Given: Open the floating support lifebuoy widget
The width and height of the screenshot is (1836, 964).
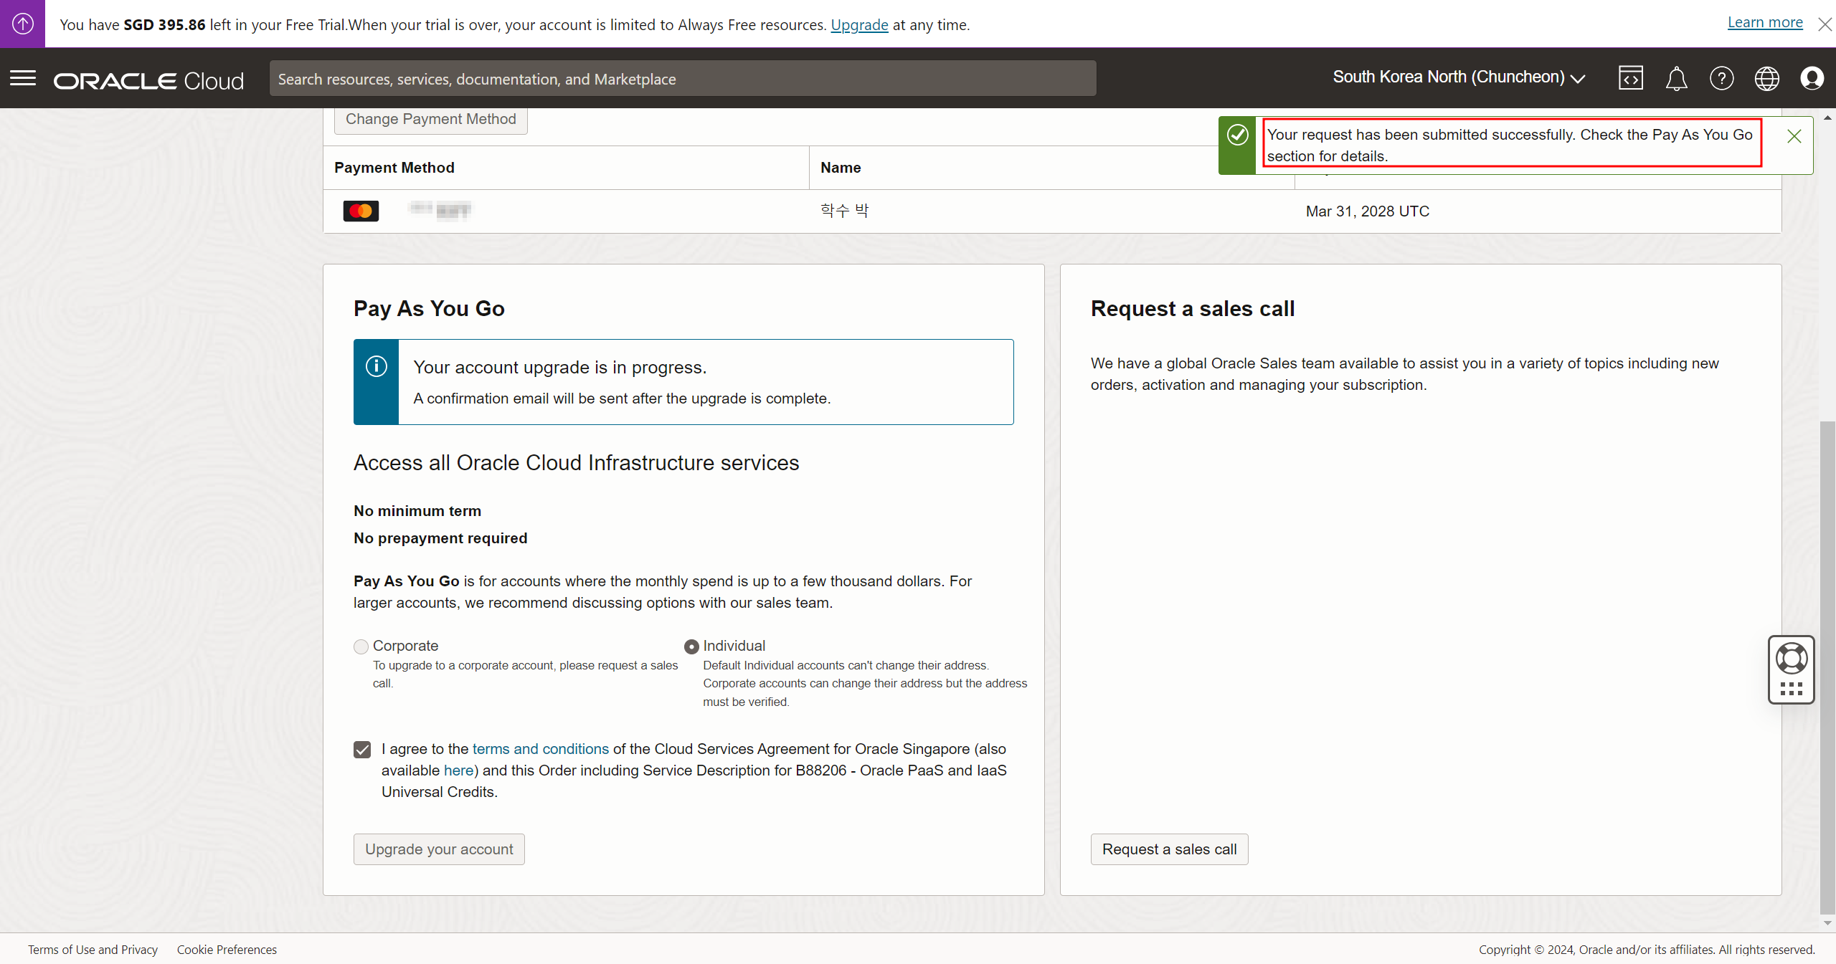Looking at the screenshot, I should 1791,669.
